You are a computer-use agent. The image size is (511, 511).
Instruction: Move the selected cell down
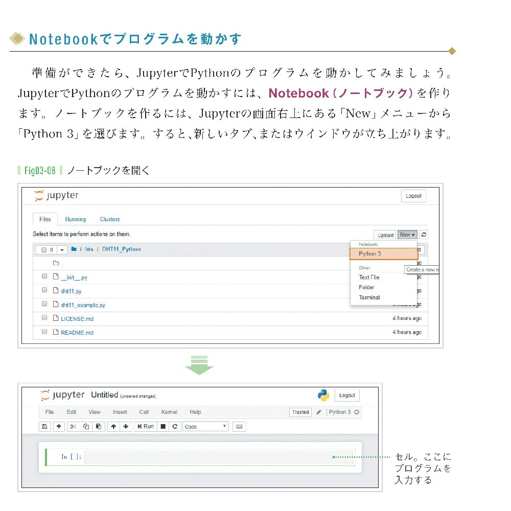pyautogui.click(x=126, y=426)
